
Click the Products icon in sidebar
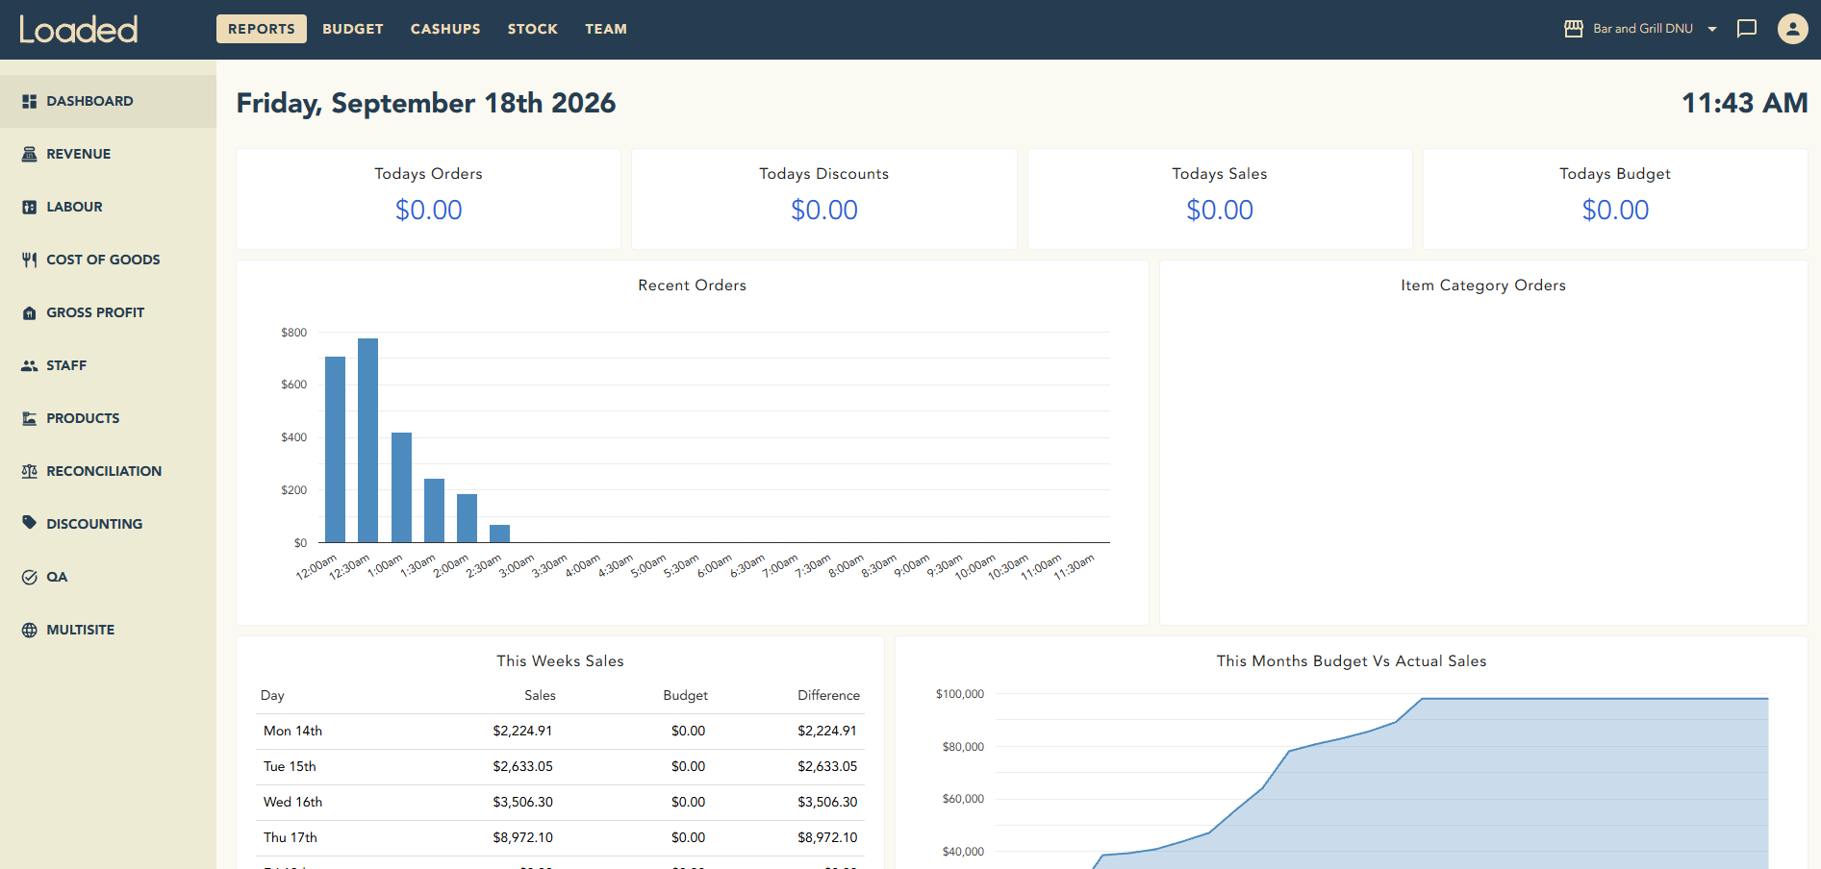pyautogui.click(x=30, y=418)
